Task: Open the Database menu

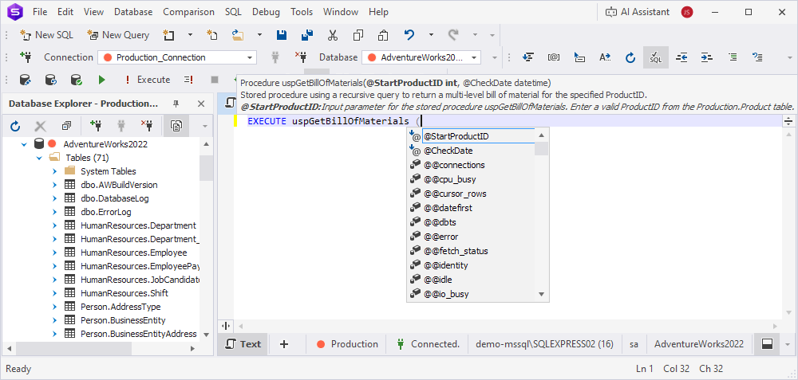Action: (x=133, y=12)
